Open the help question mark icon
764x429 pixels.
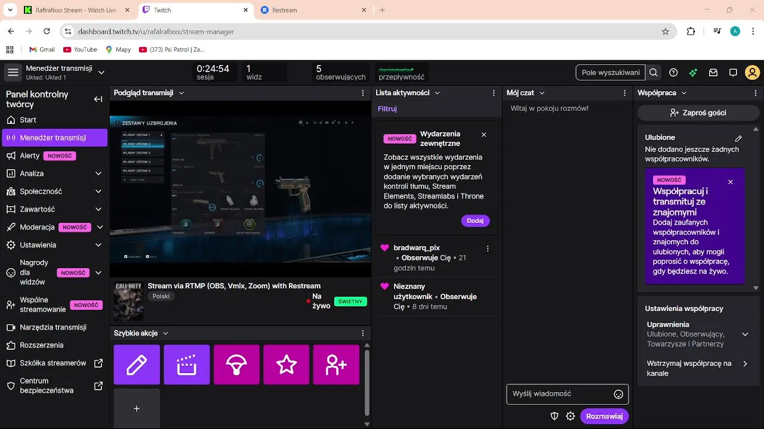[x=673, y=73]
